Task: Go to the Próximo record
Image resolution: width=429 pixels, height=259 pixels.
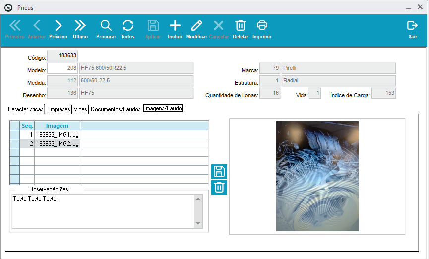Action: 59,29
